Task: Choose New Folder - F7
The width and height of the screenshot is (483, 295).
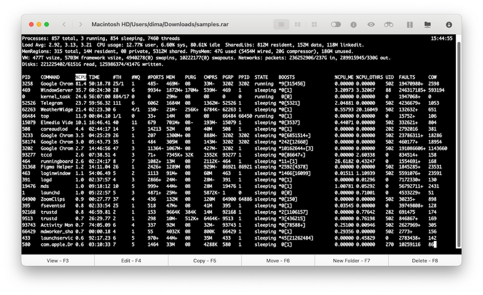Action: click(351, 261)
